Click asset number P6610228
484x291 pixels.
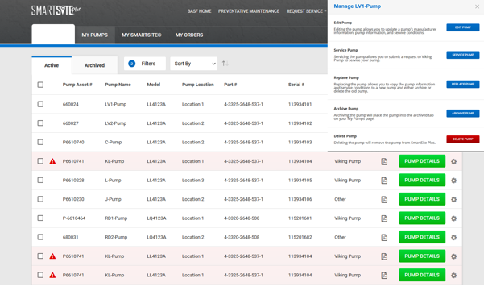[x=73, y=181]
